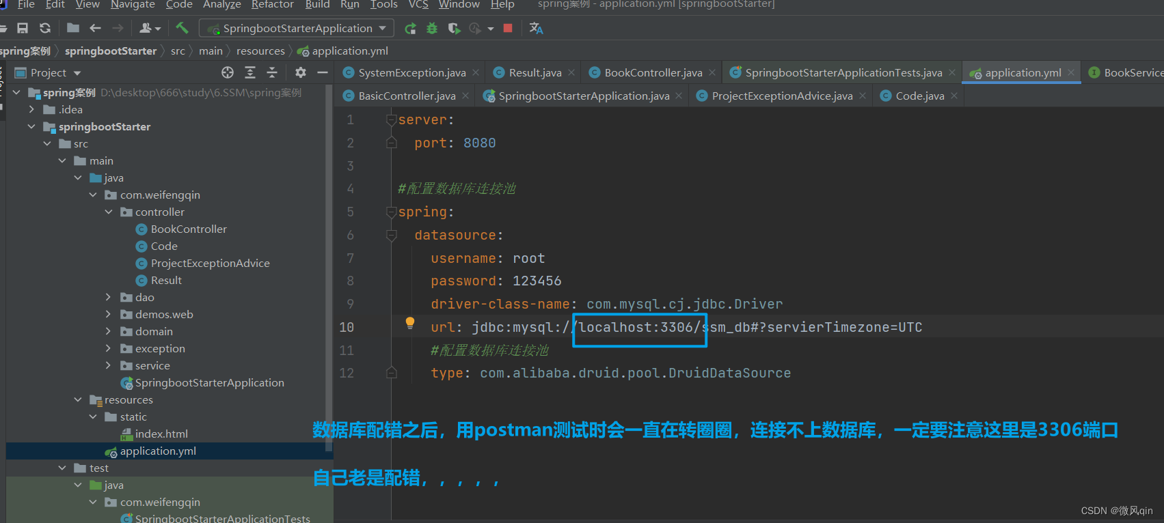
Task: Expand the service package node
Action: pyautogui.click(x=109, y=365)
